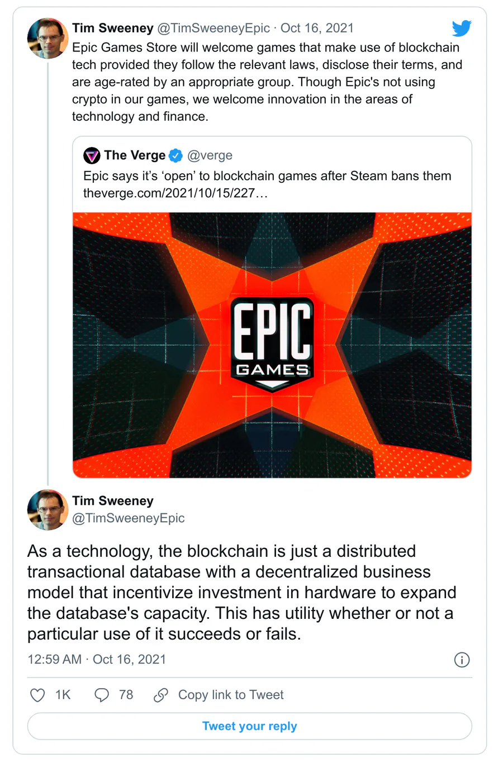Click Copy link to Tweet

(x=231, y=695)
